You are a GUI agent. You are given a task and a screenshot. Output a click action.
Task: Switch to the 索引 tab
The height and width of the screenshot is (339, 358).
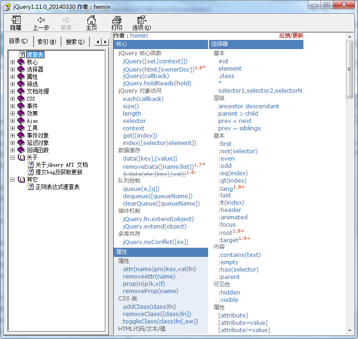point(46,42)
